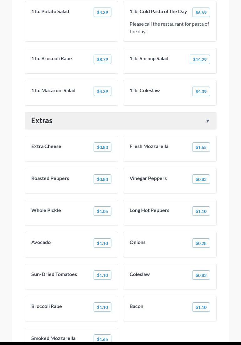The width and height of the screenshot is (241, 345).
Task: Add 1 lb. Cold Pasta of the Day
Action: click(201, 12)
